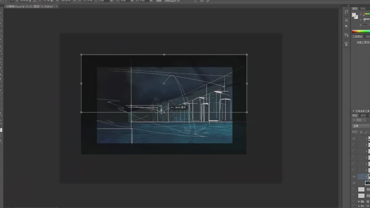
Task: Show the second layer from the top of list
Action: point(354,145)
